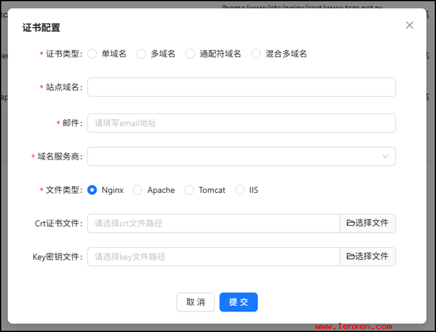Pick the 通配符域名 radio option

point(190,54)
